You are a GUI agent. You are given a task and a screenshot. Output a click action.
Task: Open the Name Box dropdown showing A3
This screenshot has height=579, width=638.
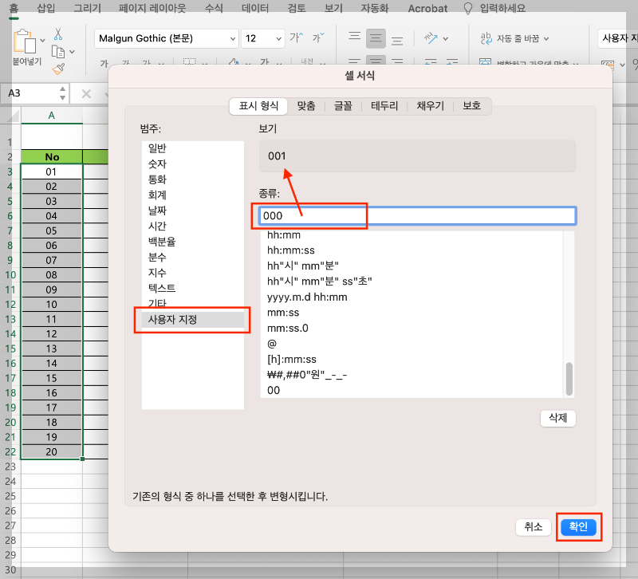(62, 94)
